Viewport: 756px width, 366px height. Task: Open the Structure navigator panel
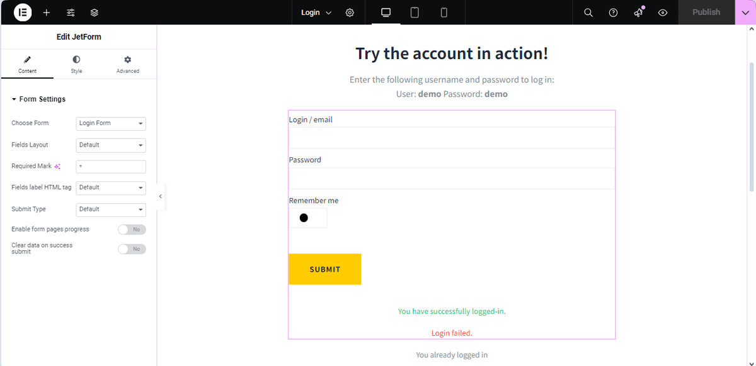click(94, 12)
